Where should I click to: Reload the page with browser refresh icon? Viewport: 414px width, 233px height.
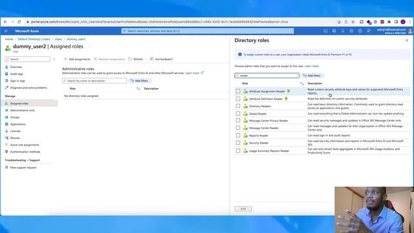pyautogui.click(x=19, y=21)
